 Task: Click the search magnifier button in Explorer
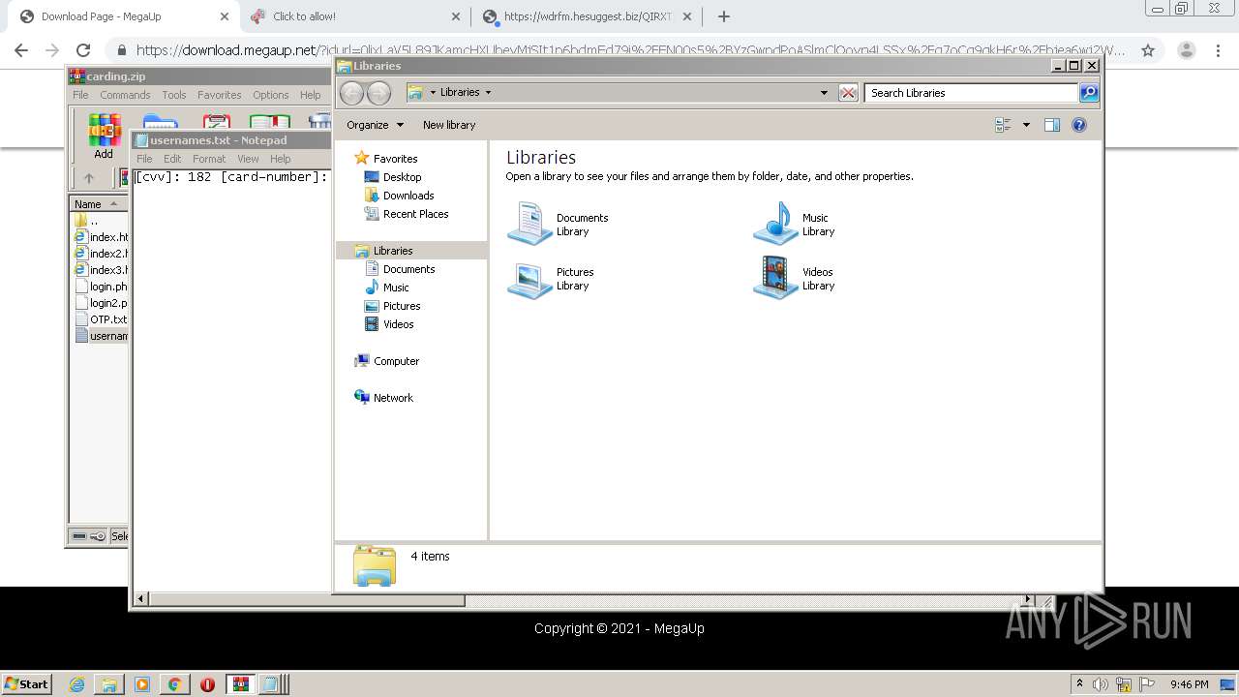point(1089,93)
